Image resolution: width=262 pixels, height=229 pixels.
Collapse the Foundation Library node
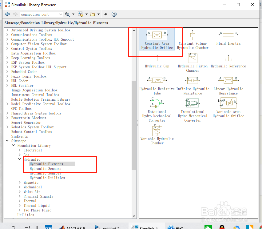(13, 145)
